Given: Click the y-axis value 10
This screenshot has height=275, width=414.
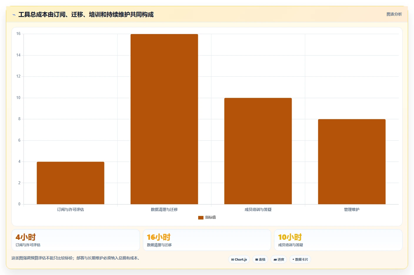Looking at the screenshot, I should [19, 98].
